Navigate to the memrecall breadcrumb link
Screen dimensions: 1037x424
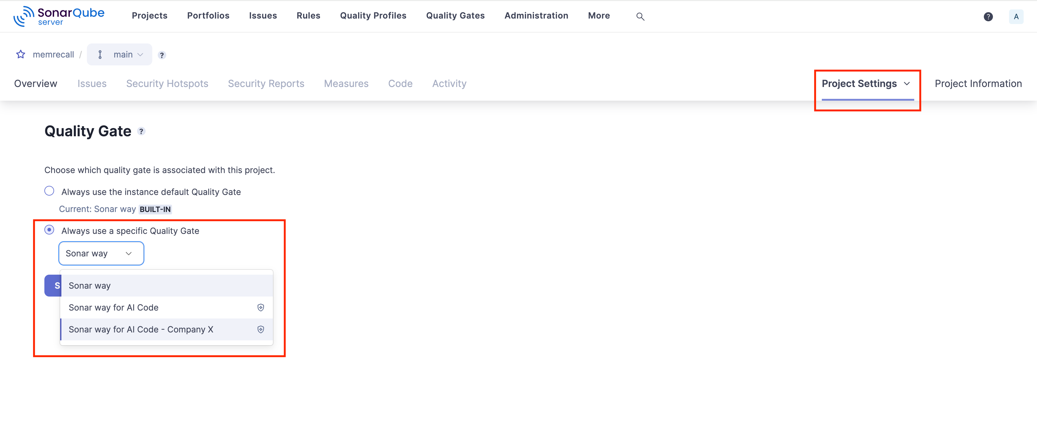53,54
